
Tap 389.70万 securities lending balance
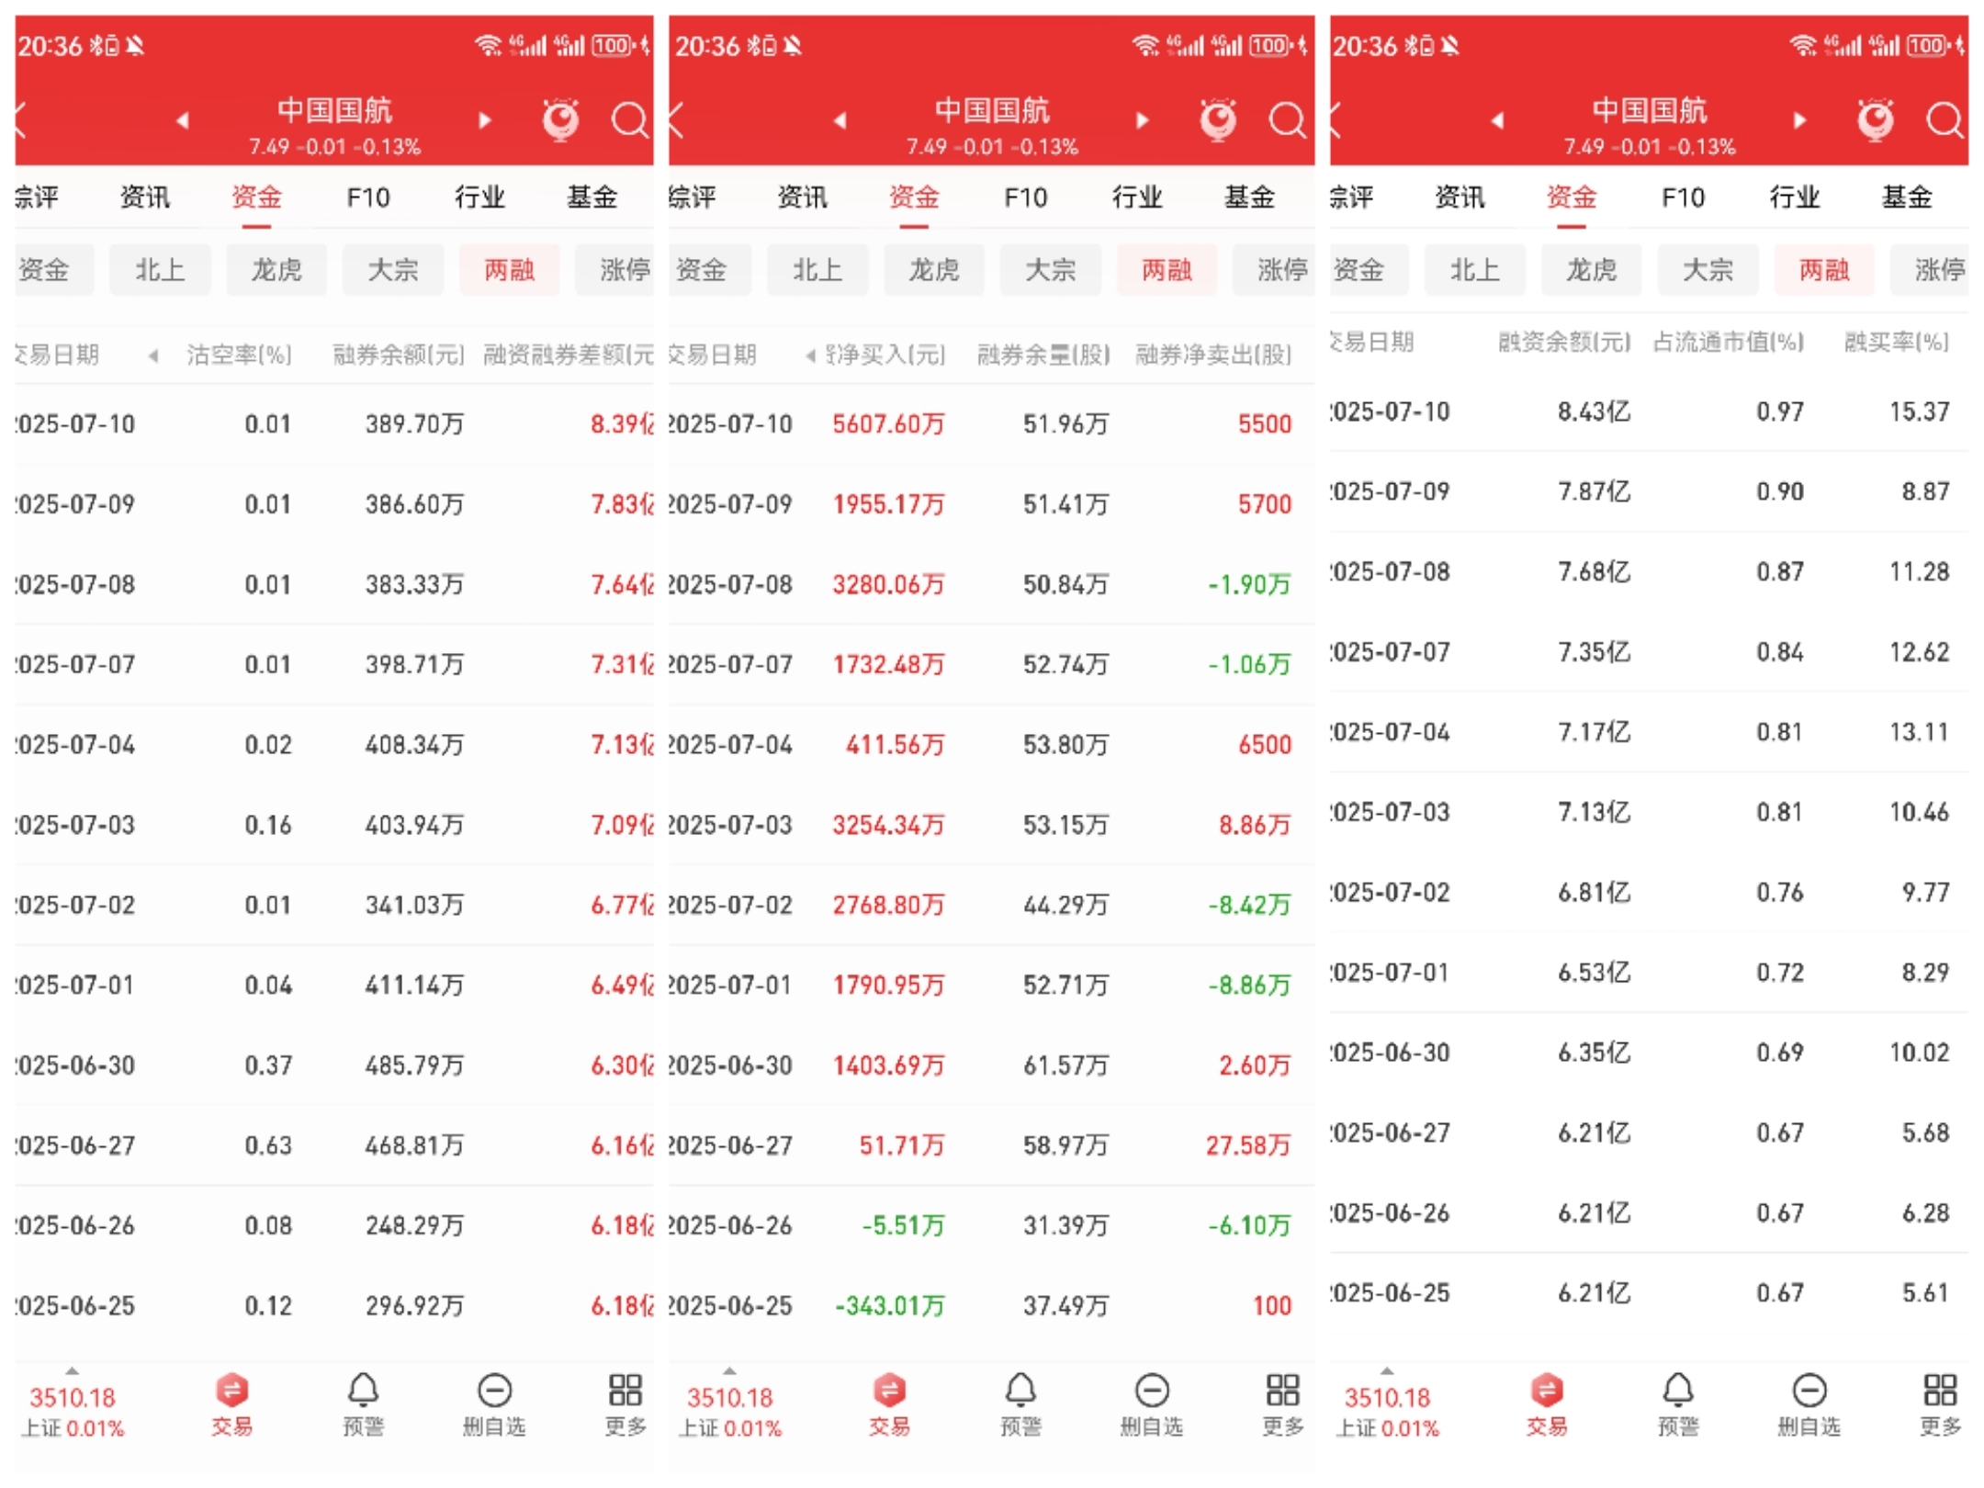click(414, 424)
